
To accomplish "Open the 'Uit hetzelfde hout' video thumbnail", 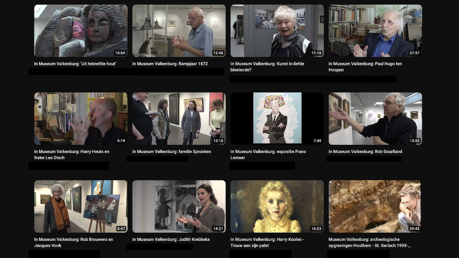I will pos(81,31).
